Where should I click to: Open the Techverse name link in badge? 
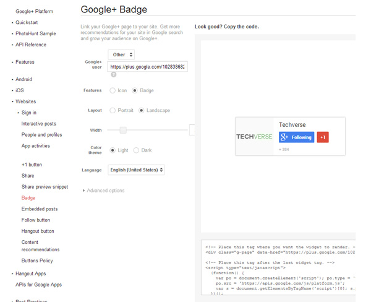[292, 124]
